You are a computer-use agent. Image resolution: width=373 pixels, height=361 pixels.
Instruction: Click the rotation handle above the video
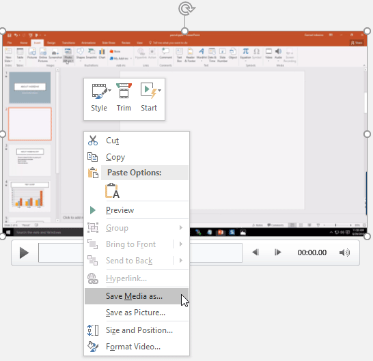point(186,9)
